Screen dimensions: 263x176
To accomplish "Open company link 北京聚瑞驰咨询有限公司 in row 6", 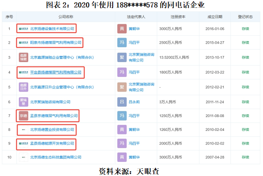I will (x=50, y=102).
